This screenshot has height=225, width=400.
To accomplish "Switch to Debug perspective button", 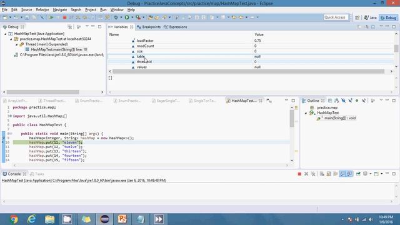I will [389, 17].
